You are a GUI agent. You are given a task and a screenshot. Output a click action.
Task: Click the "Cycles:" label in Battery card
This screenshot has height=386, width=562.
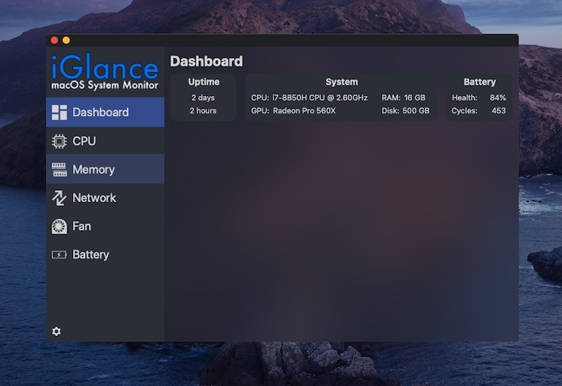pyautogui.click(x=465, y=111)
